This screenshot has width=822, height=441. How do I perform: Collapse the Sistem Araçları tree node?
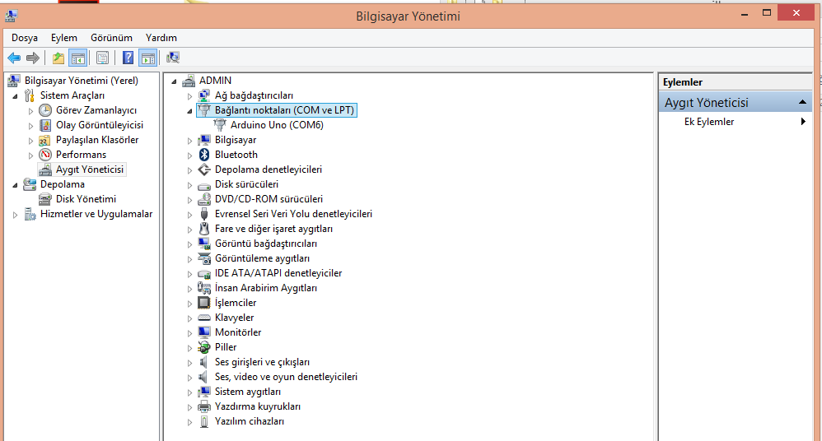15,96
